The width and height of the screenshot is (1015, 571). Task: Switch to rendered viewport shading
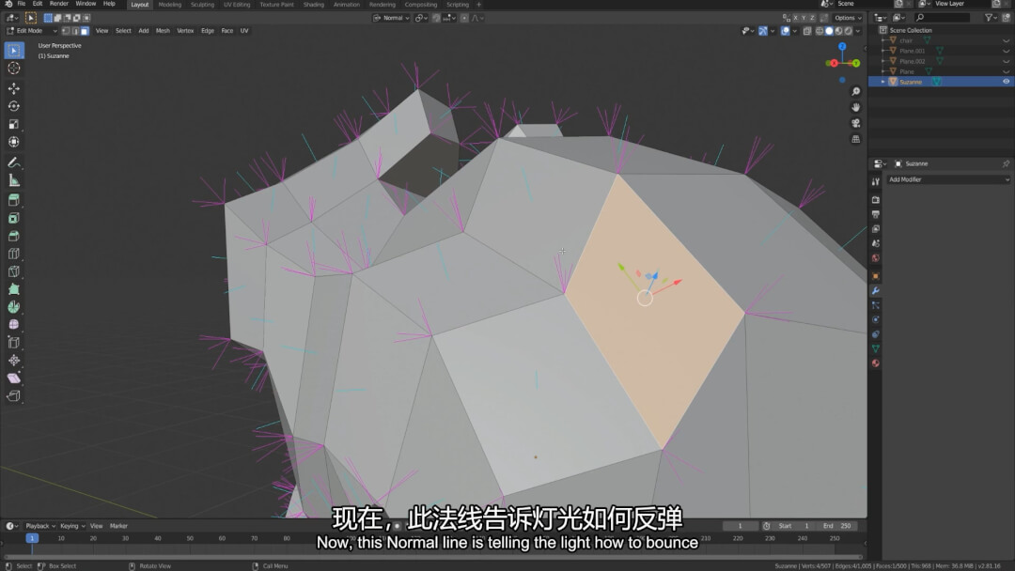(x=849, y=30)
